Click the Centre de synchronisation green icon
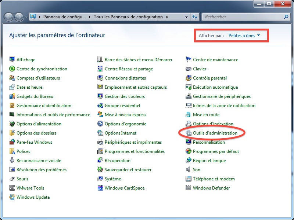 click(12, 69)
